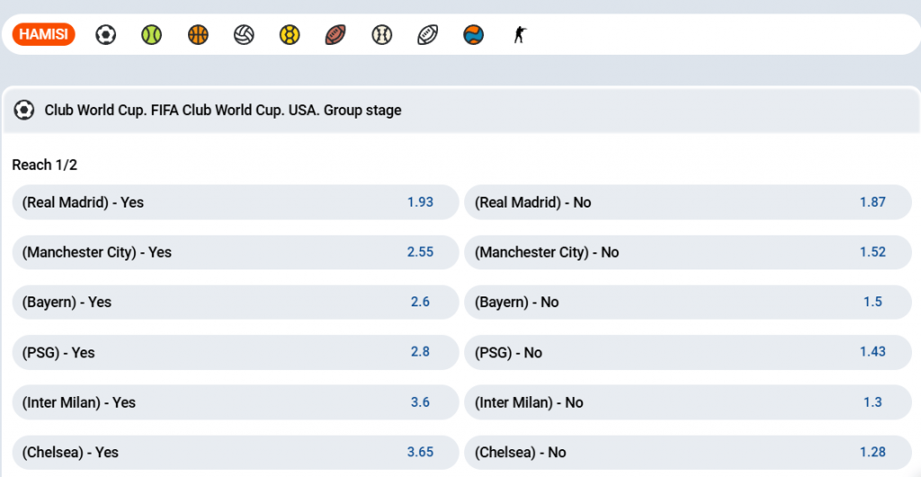Viewport: 921px width, 477px height.
Task: Click the HAMISI tab
Action: (43, 34)
